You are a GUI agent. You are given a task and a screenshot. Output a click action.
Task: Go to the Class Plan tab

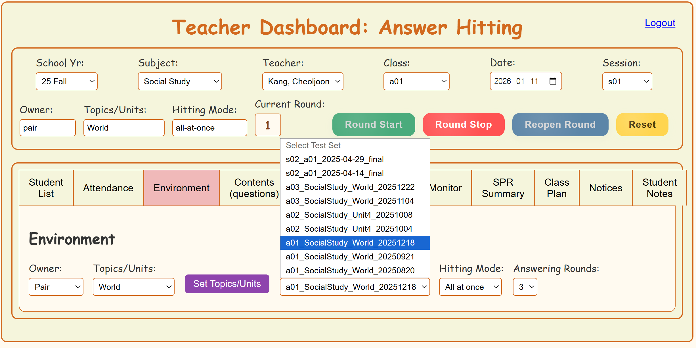click(557, 188)
